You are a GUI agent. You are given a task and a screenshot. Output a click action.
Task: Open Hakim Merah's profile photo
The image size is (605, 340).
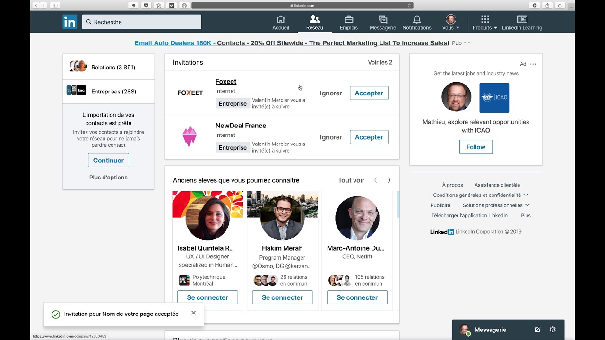282,218
